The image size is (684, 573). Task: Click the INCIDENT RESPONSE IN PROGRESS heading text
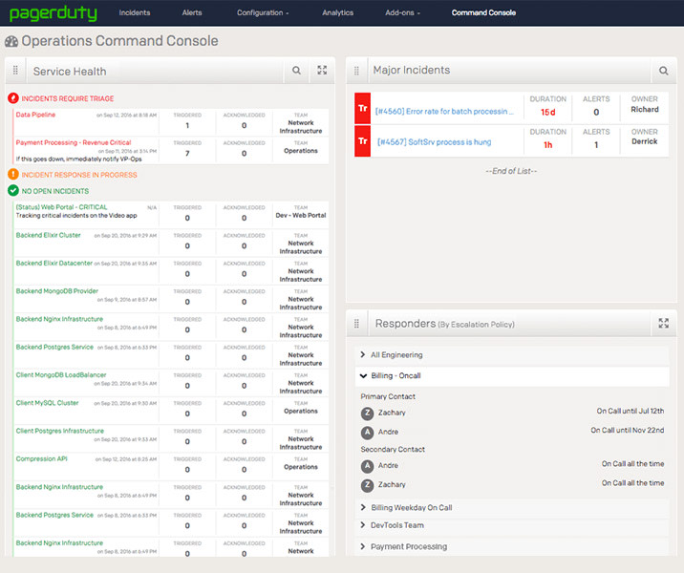pos(79,175)
